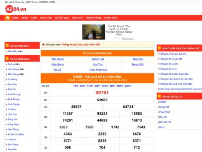The height and width of the screenshot is (152, 202).
Task: Click the orange home icon in navbar
Action: point(7,18)
